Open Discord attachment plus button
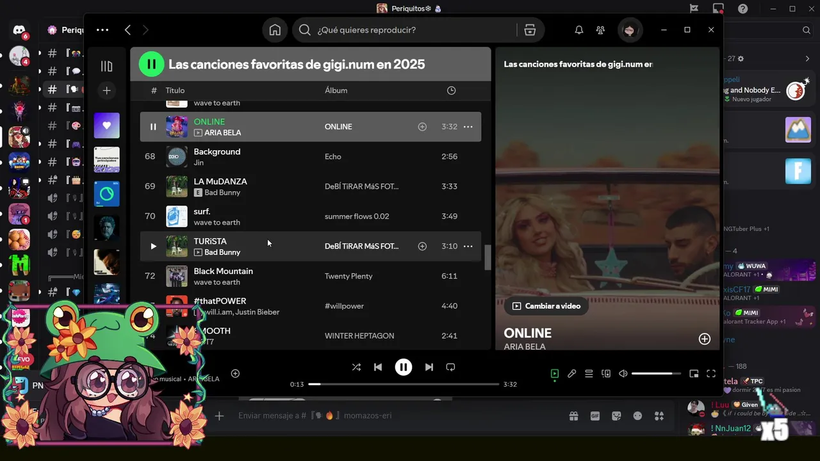 coord(219,416)
